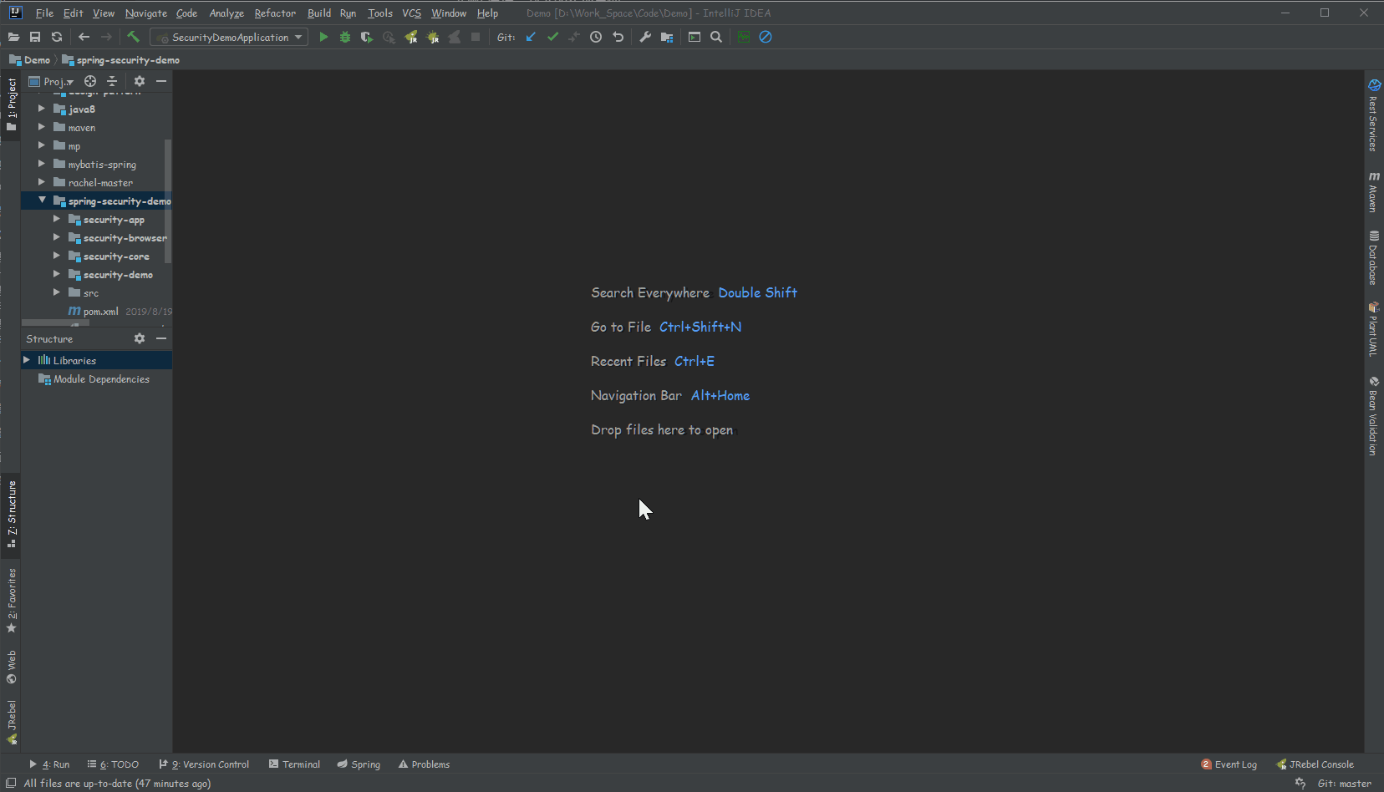1384x792 pixels.
Task: Expand the Libraries node in Structure
Action: click(x=27, y=360)
